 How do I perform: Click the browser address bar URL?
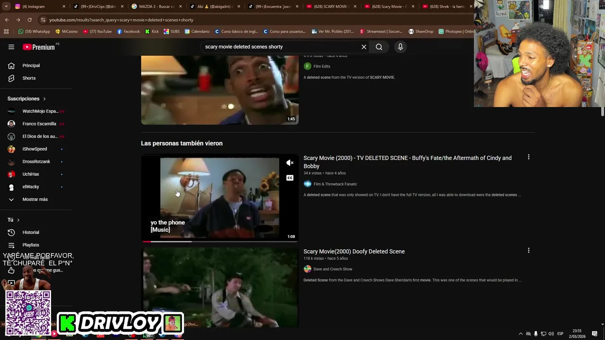pyautogui.click(x=121, y=20)
